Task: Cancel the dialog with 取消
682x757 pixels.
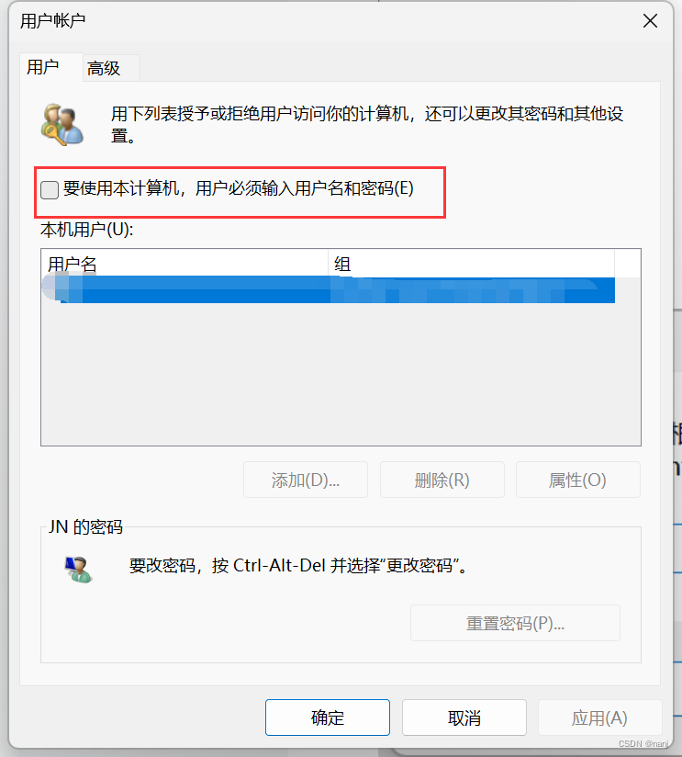Action: (464, 717)
